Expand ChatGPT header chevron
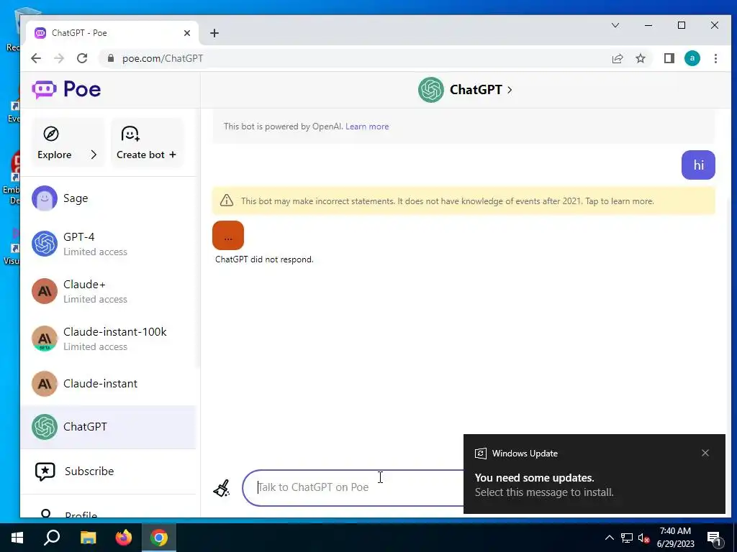Screen dimensions: 737x552 pyautogui.click(x=510, y=90)
